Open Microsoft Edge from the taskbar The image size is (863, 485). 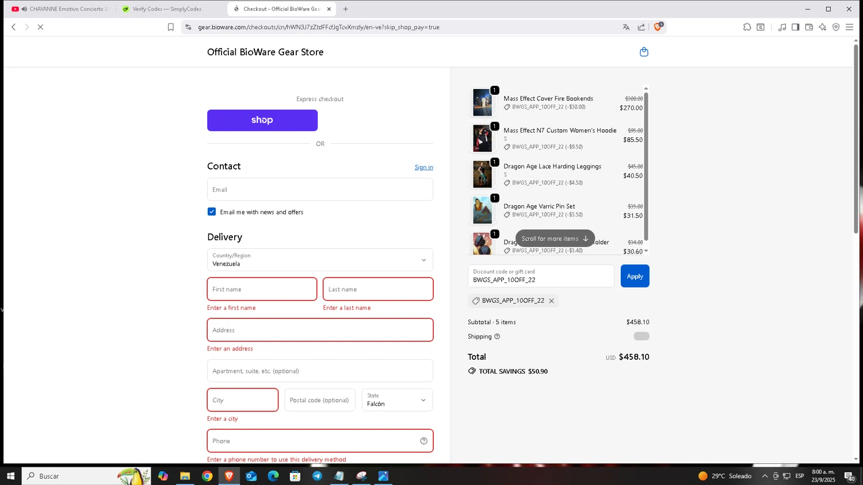click(x=273, y=476)
